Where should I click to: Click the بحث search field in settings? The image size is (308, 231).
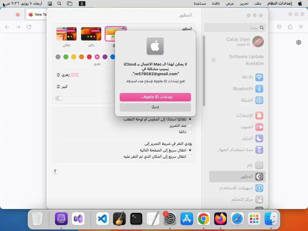[235, 28]
